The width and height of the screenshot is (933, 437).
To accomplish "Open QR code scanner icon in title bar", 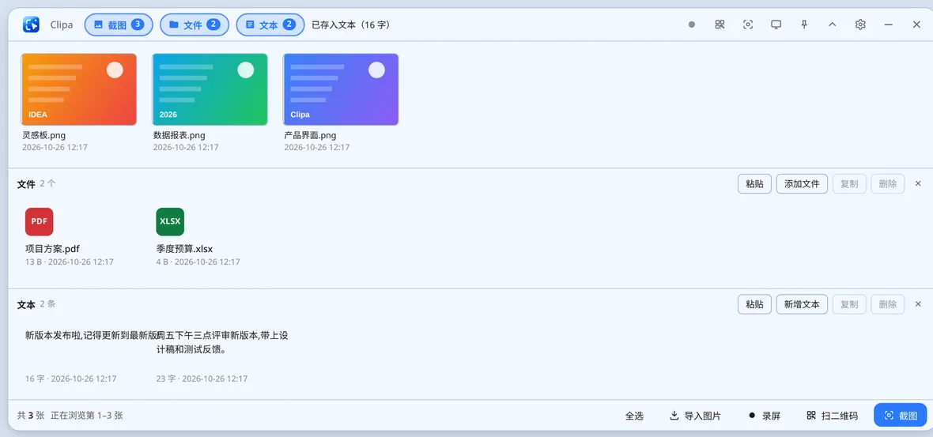I will 720,24.
